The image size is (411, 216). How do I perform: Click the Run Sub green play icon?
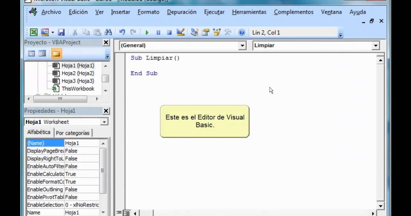tap(147, 32)
